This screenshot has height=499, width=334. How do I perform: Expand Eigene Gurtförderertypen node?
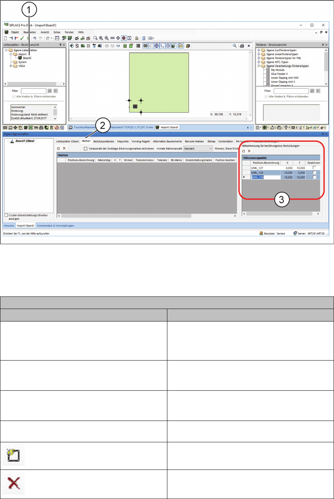point(259,50)
